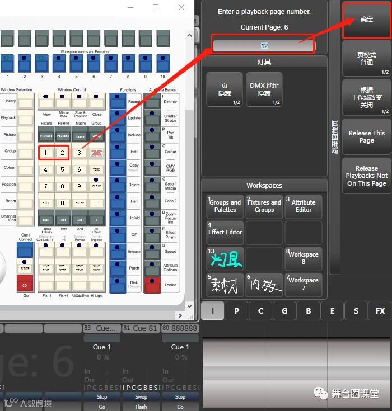This screenshot has height=411, width=392.
Task: Switch to the C attribute tab
Action: point(260,311)
